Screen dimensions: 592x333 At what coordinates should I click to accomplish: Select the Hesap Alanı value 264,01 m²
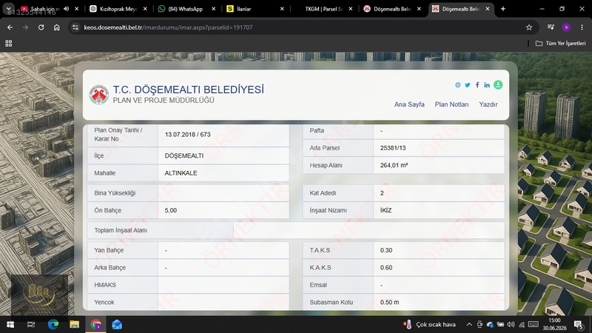394,165
